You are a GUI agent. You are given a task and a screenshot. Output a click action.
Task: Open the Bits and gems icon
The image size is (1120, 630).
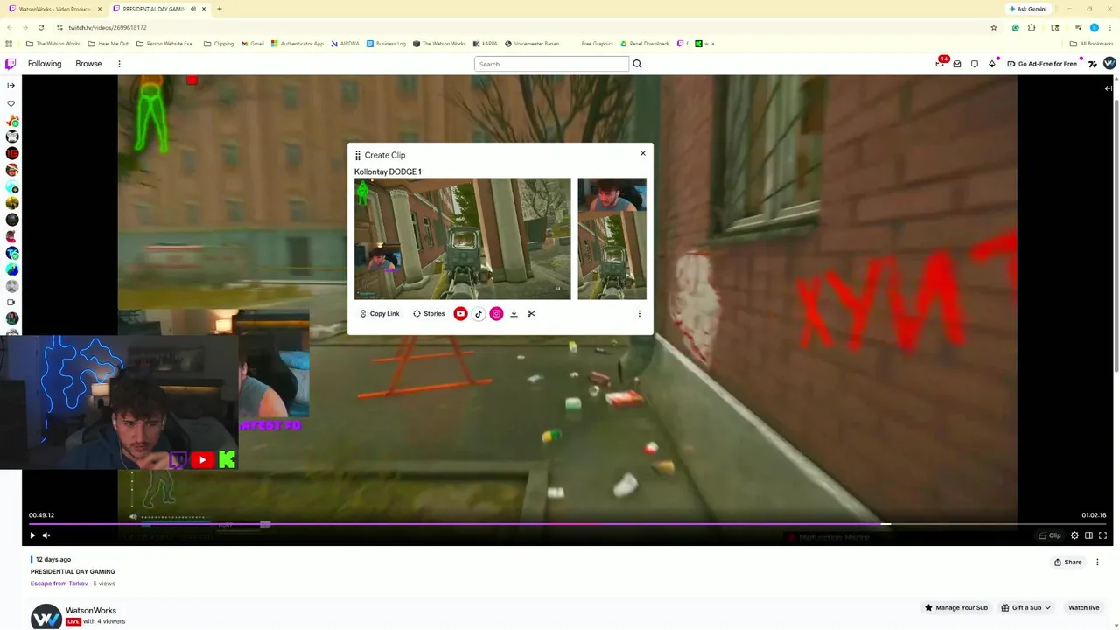pyautogui.click(x=992, y=63)
